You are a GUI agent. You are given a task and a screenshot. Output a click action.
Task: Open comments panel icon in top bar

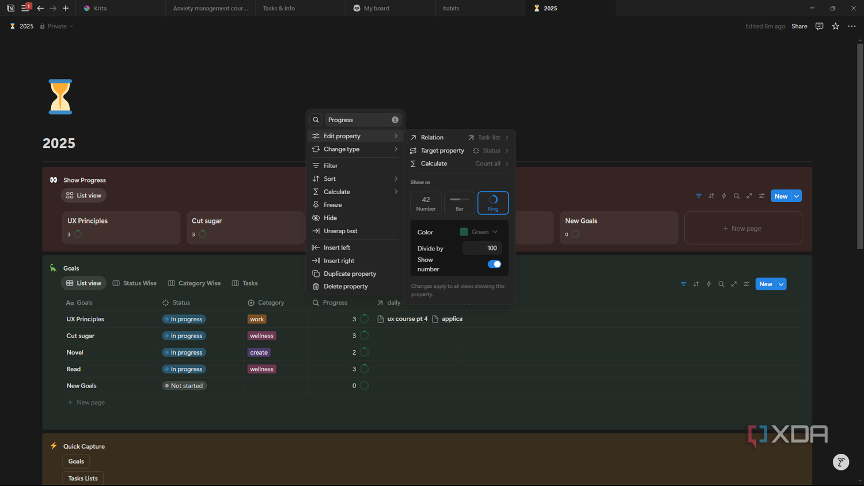tap(819, 26)
